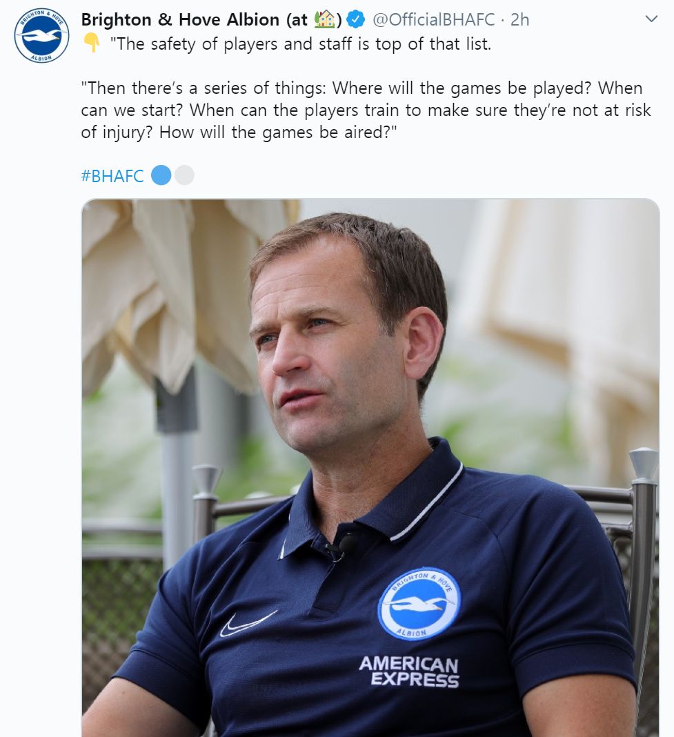Click the Nike swoosh on the polo shirt
Screen dimensions: 674x737
point(248,623)
